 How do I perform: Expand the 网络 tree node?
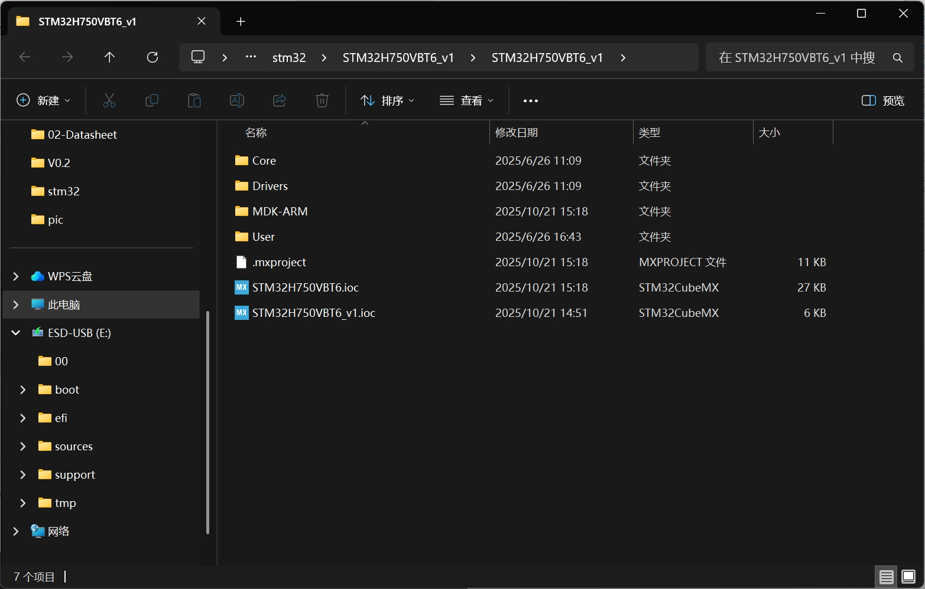click(16, 531)
